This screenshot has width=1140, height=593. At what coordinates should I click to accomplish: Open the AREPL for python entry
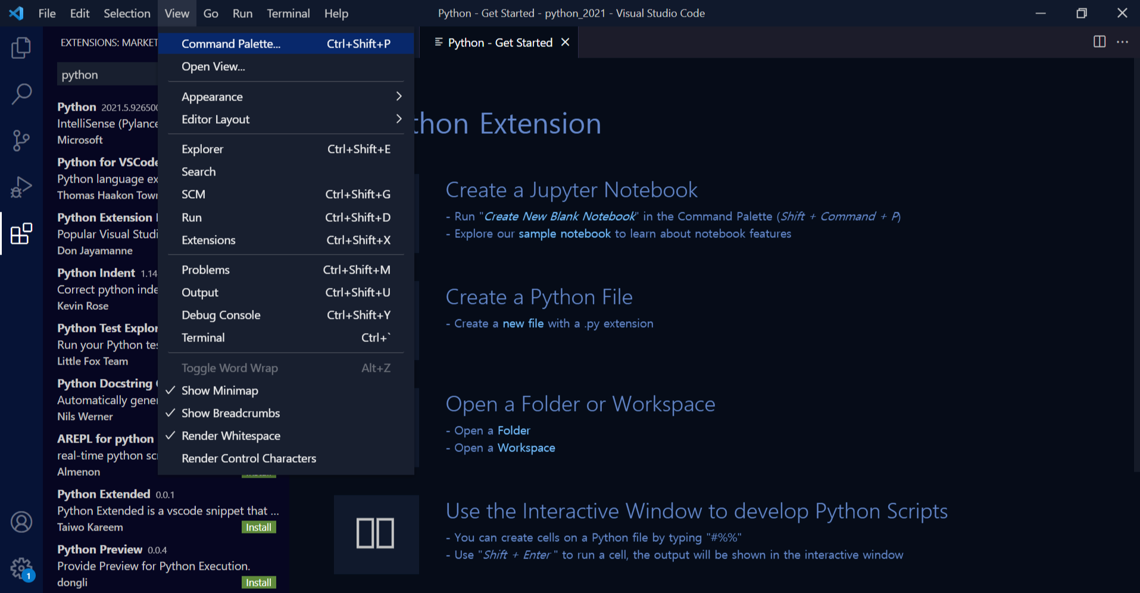[x=107, y=455]
